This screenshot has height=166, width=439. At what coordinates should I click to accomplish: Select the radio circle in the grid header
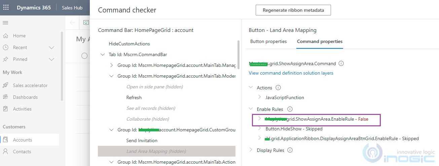tap(84, 56)
